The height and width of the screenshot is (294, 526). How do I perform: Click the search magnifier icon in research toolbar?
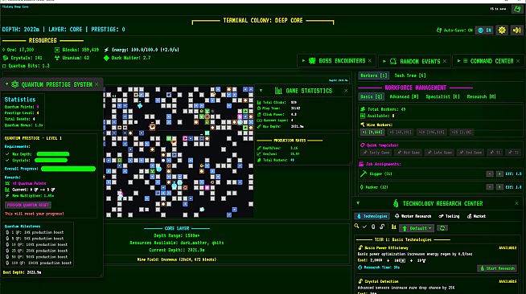tap(356, 227)
